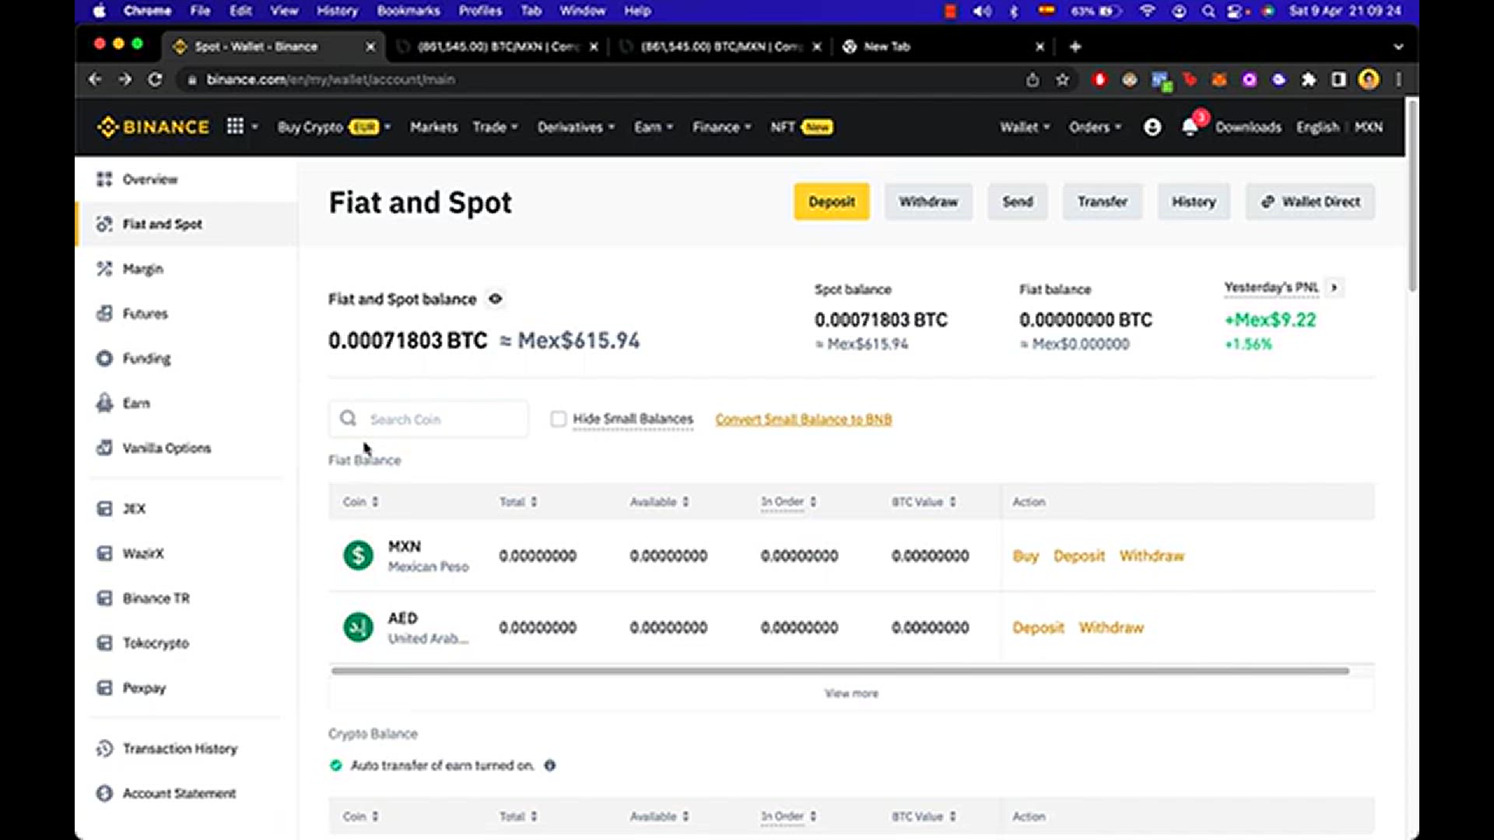Open the Chrome History menu
This screenshot has width=1494, height=840.
tap(337, 11)
